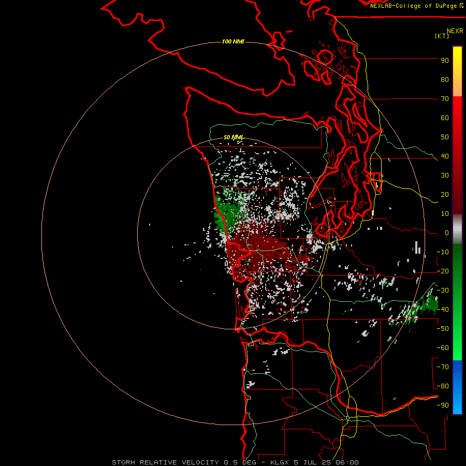This screenshot has width=466, height=466.
Task: Pick the blue segment at the color bar bottom
Action: 457,387
